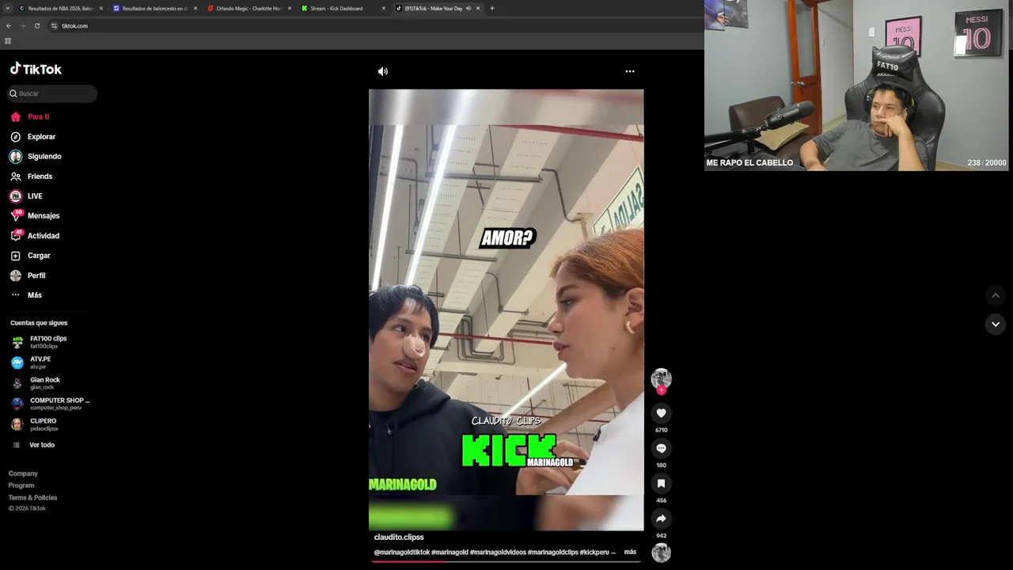
Task: Open the #marinagoldclips hashtag
Action: click(553, 552)
